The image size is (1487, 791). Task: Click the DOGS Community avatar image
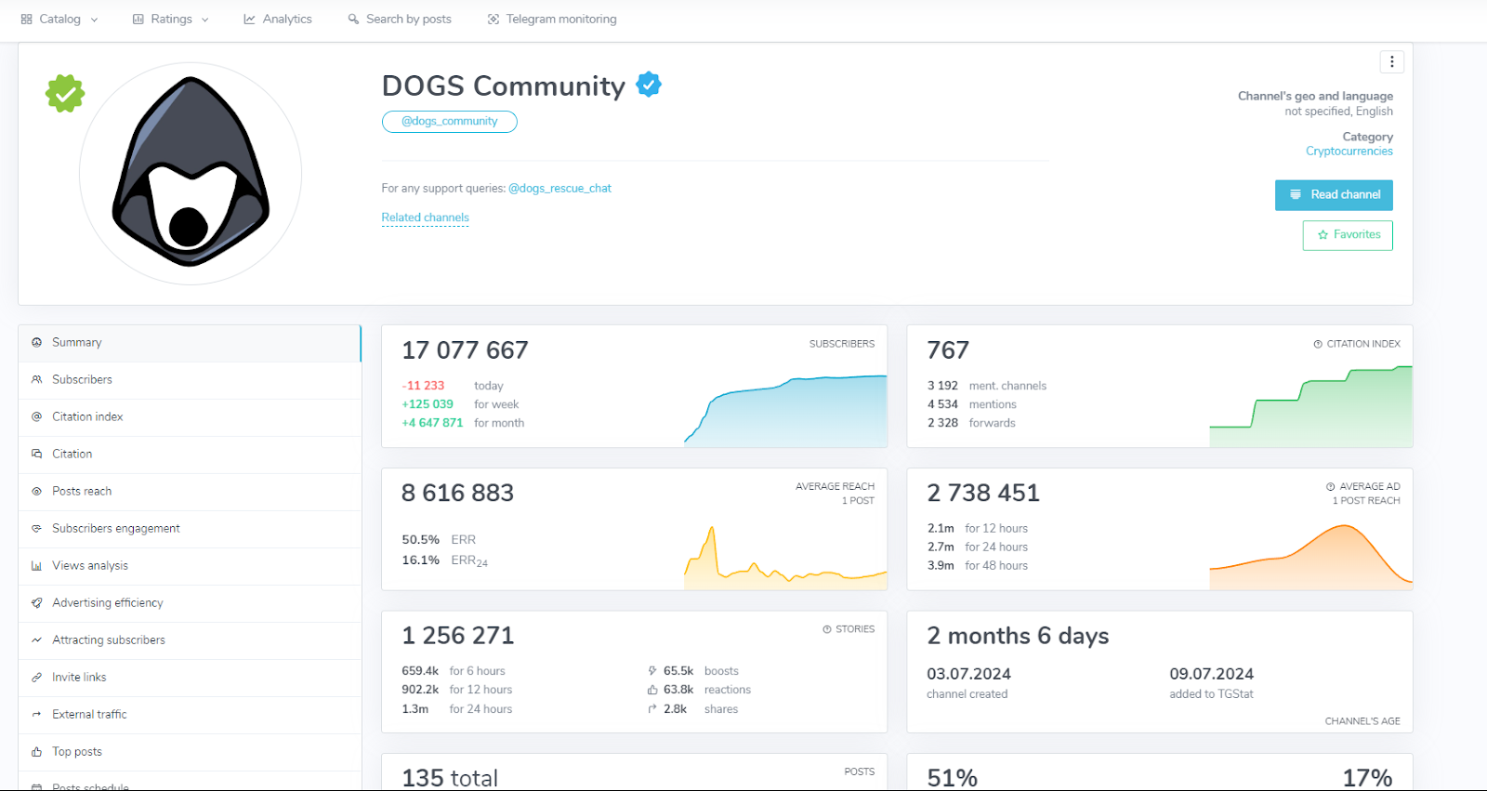(191, 174)
